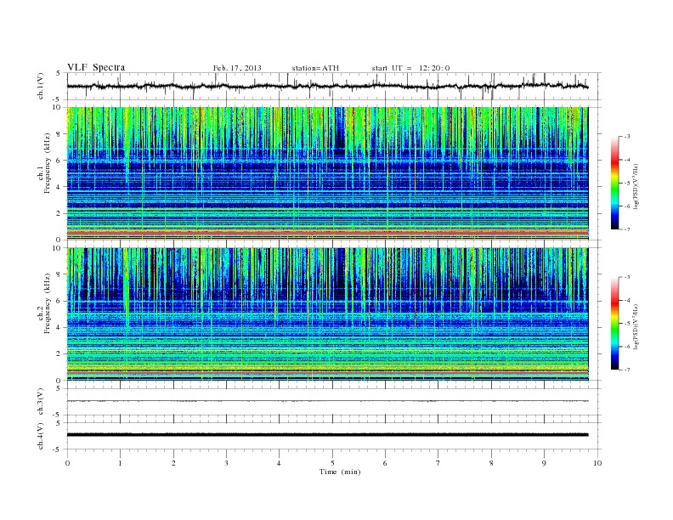
Task: Click the "-7" tick on ch.1 colorbar
Action: click(626, 229)
